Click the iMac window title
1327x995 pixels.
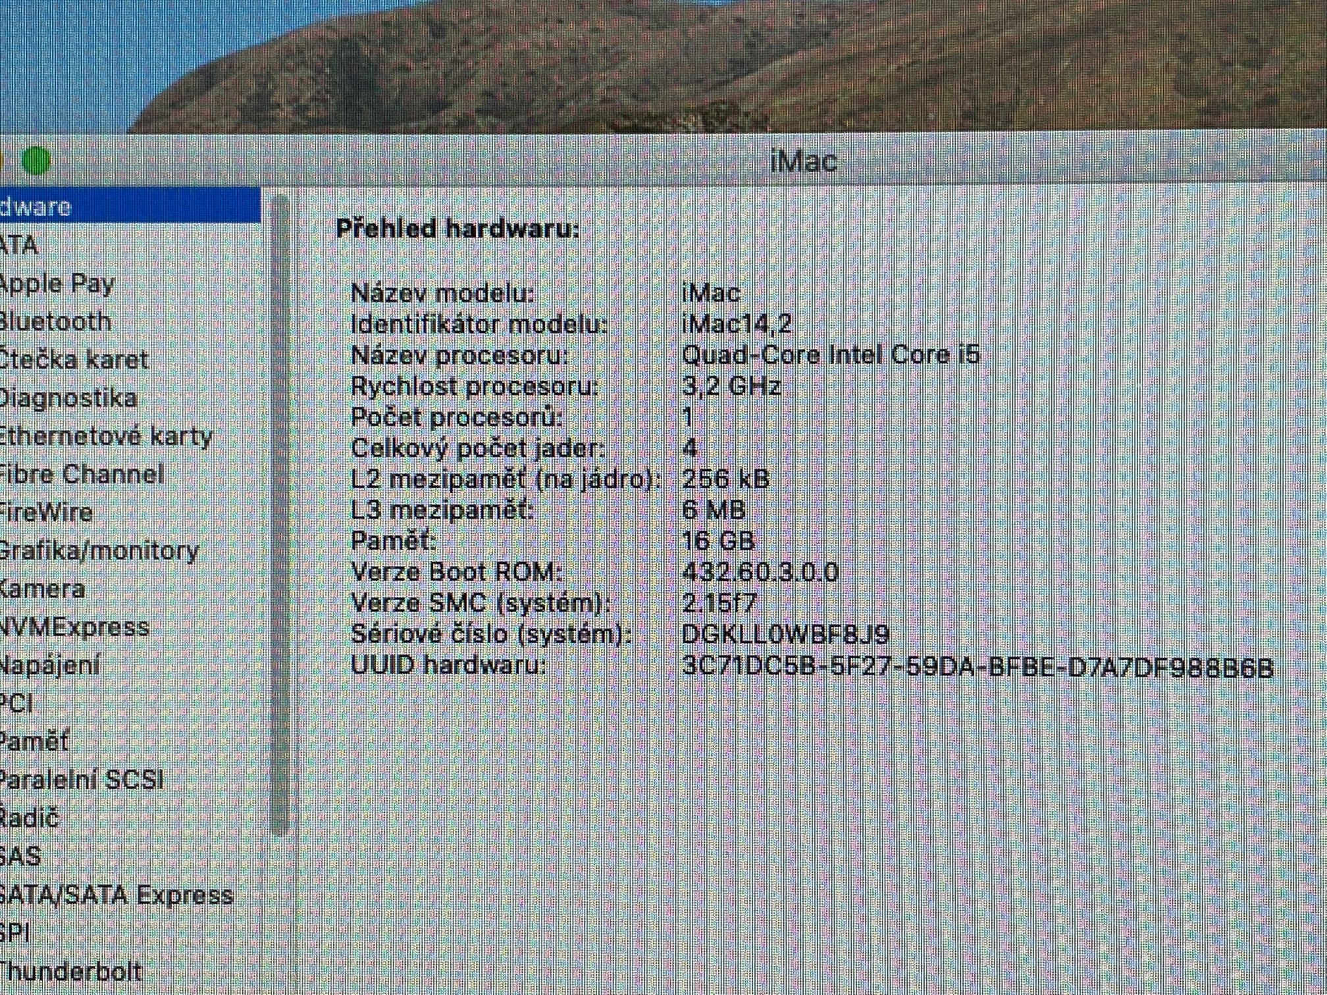(x=803, y=161)
